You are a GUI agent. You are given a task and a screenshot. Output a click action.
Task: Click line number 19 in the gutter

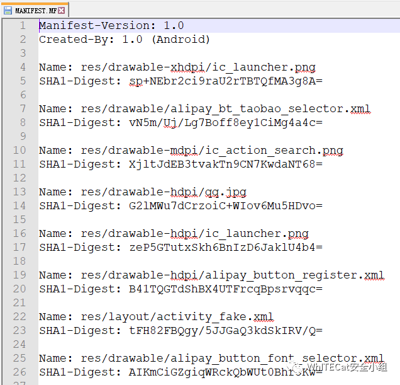click(x=19, y=275)
